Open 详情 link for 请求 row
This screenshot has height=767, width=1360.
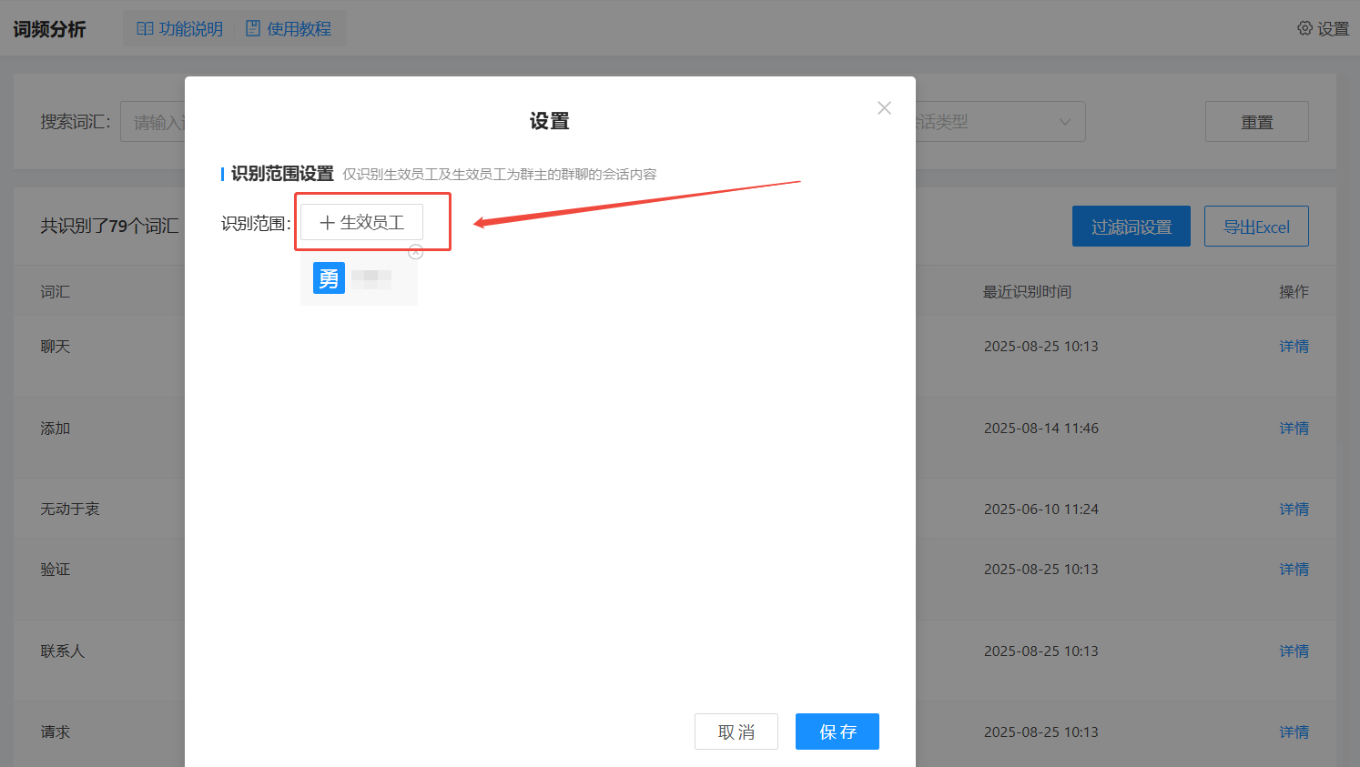click(x=1294, y=732)
